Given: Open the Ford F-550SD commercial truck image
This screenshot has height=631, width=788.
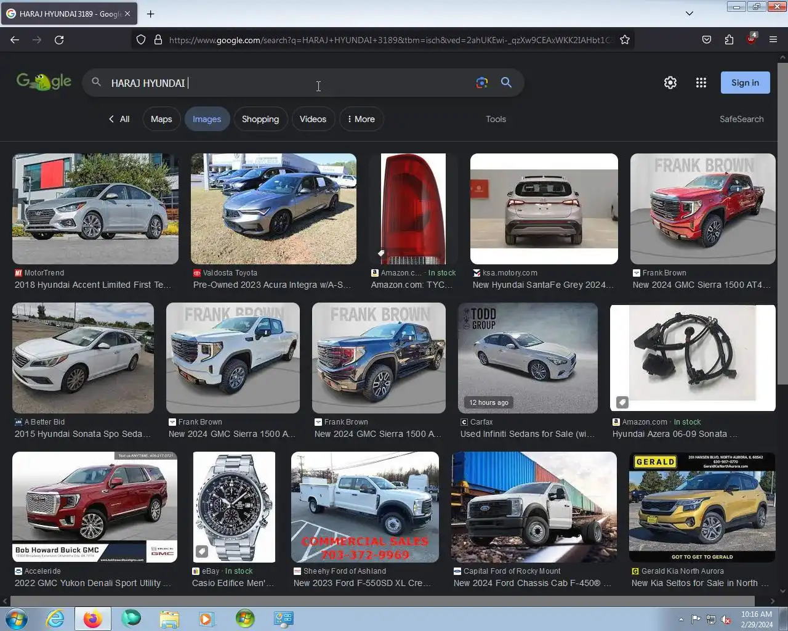Looking at the screenshot, I should tap(365, 507).
